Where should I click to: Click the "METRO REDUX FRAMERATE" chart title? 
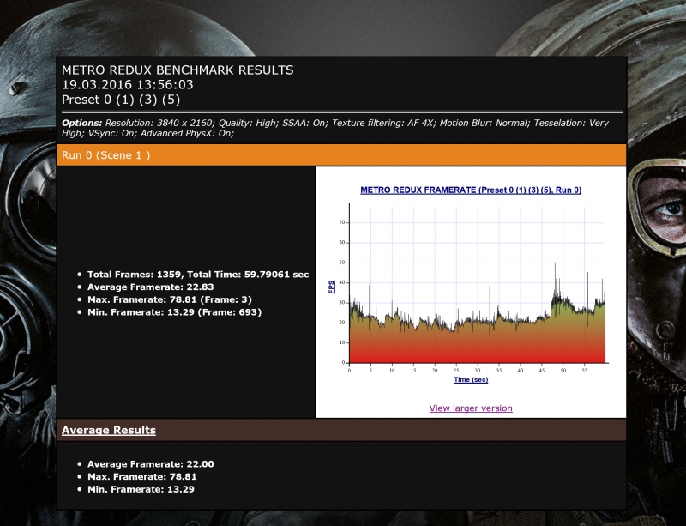click(x=471, y=190)
